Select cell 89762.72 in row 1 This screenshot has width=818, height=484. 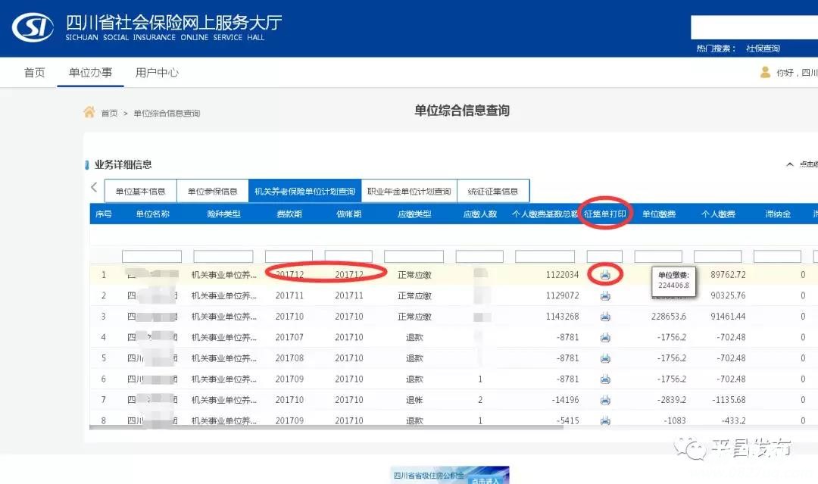(x=728, y=275)
